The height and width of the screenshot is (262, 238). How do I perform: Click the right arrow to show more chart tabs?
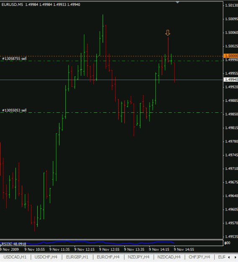pyautogui.click(x=235, y=257)
